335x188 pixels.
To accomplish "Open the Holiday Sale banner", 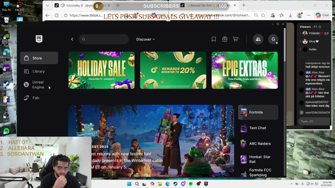I will pos(102,70).
